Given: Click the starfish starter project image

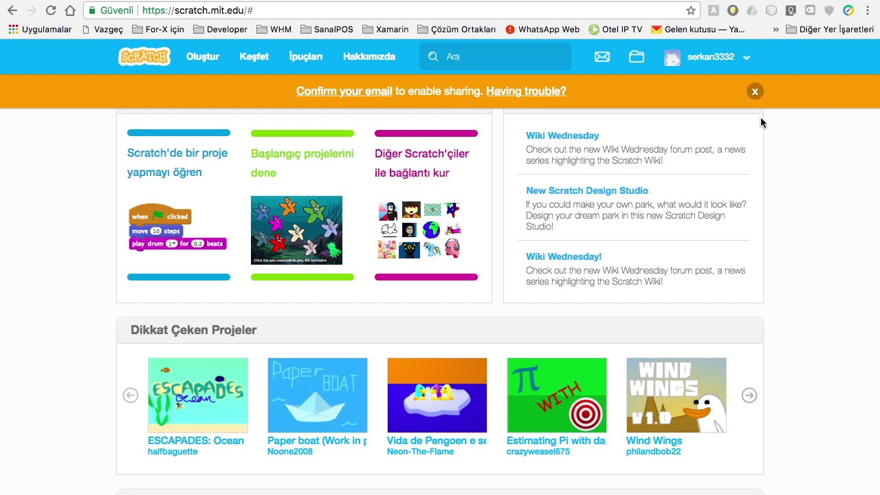Looking at the screenshot, I should [296, 230].
